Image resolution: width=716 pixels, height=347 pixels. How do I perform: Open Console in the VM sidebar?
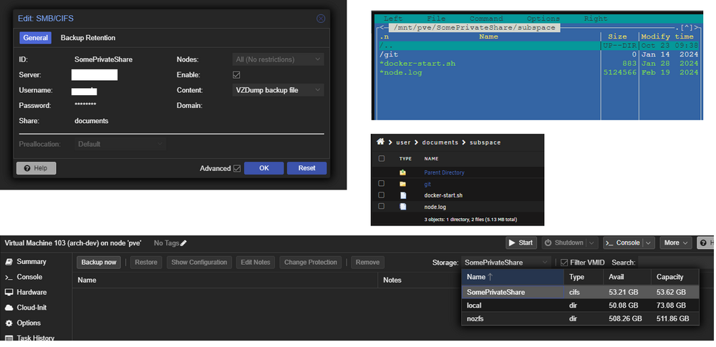coord(29,277)
